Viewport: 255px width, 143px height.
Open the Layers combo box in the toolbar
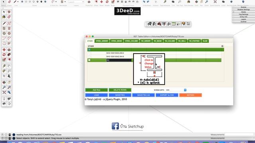coord(76,2)
